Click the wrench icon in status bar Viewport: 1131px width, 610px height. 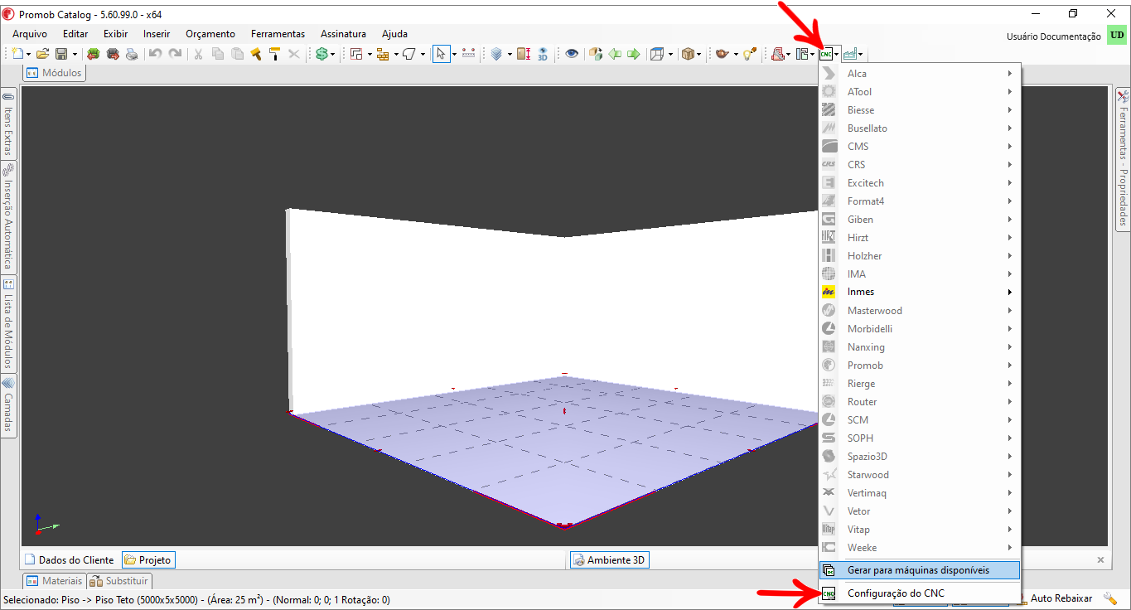1110,598
